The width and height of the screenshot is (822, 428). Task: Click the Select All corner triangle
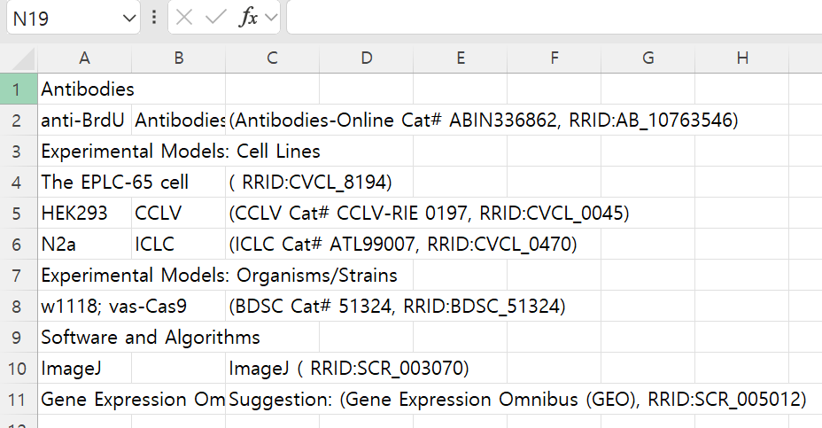[19, 58]
